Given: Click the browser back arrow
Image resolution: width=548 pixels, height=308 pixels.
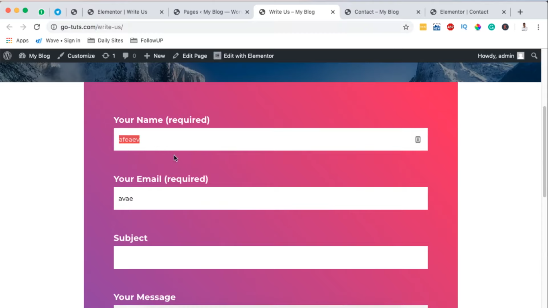Looking at the screenshot, I should coord(9,27).
